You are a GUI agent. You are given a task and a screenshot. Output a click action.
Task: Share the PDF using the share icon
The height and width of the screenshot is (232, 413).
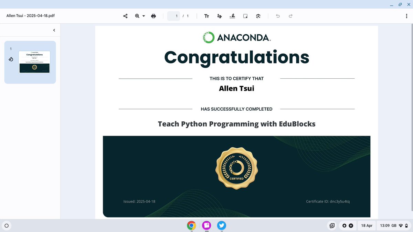click(x=125, y=16)
